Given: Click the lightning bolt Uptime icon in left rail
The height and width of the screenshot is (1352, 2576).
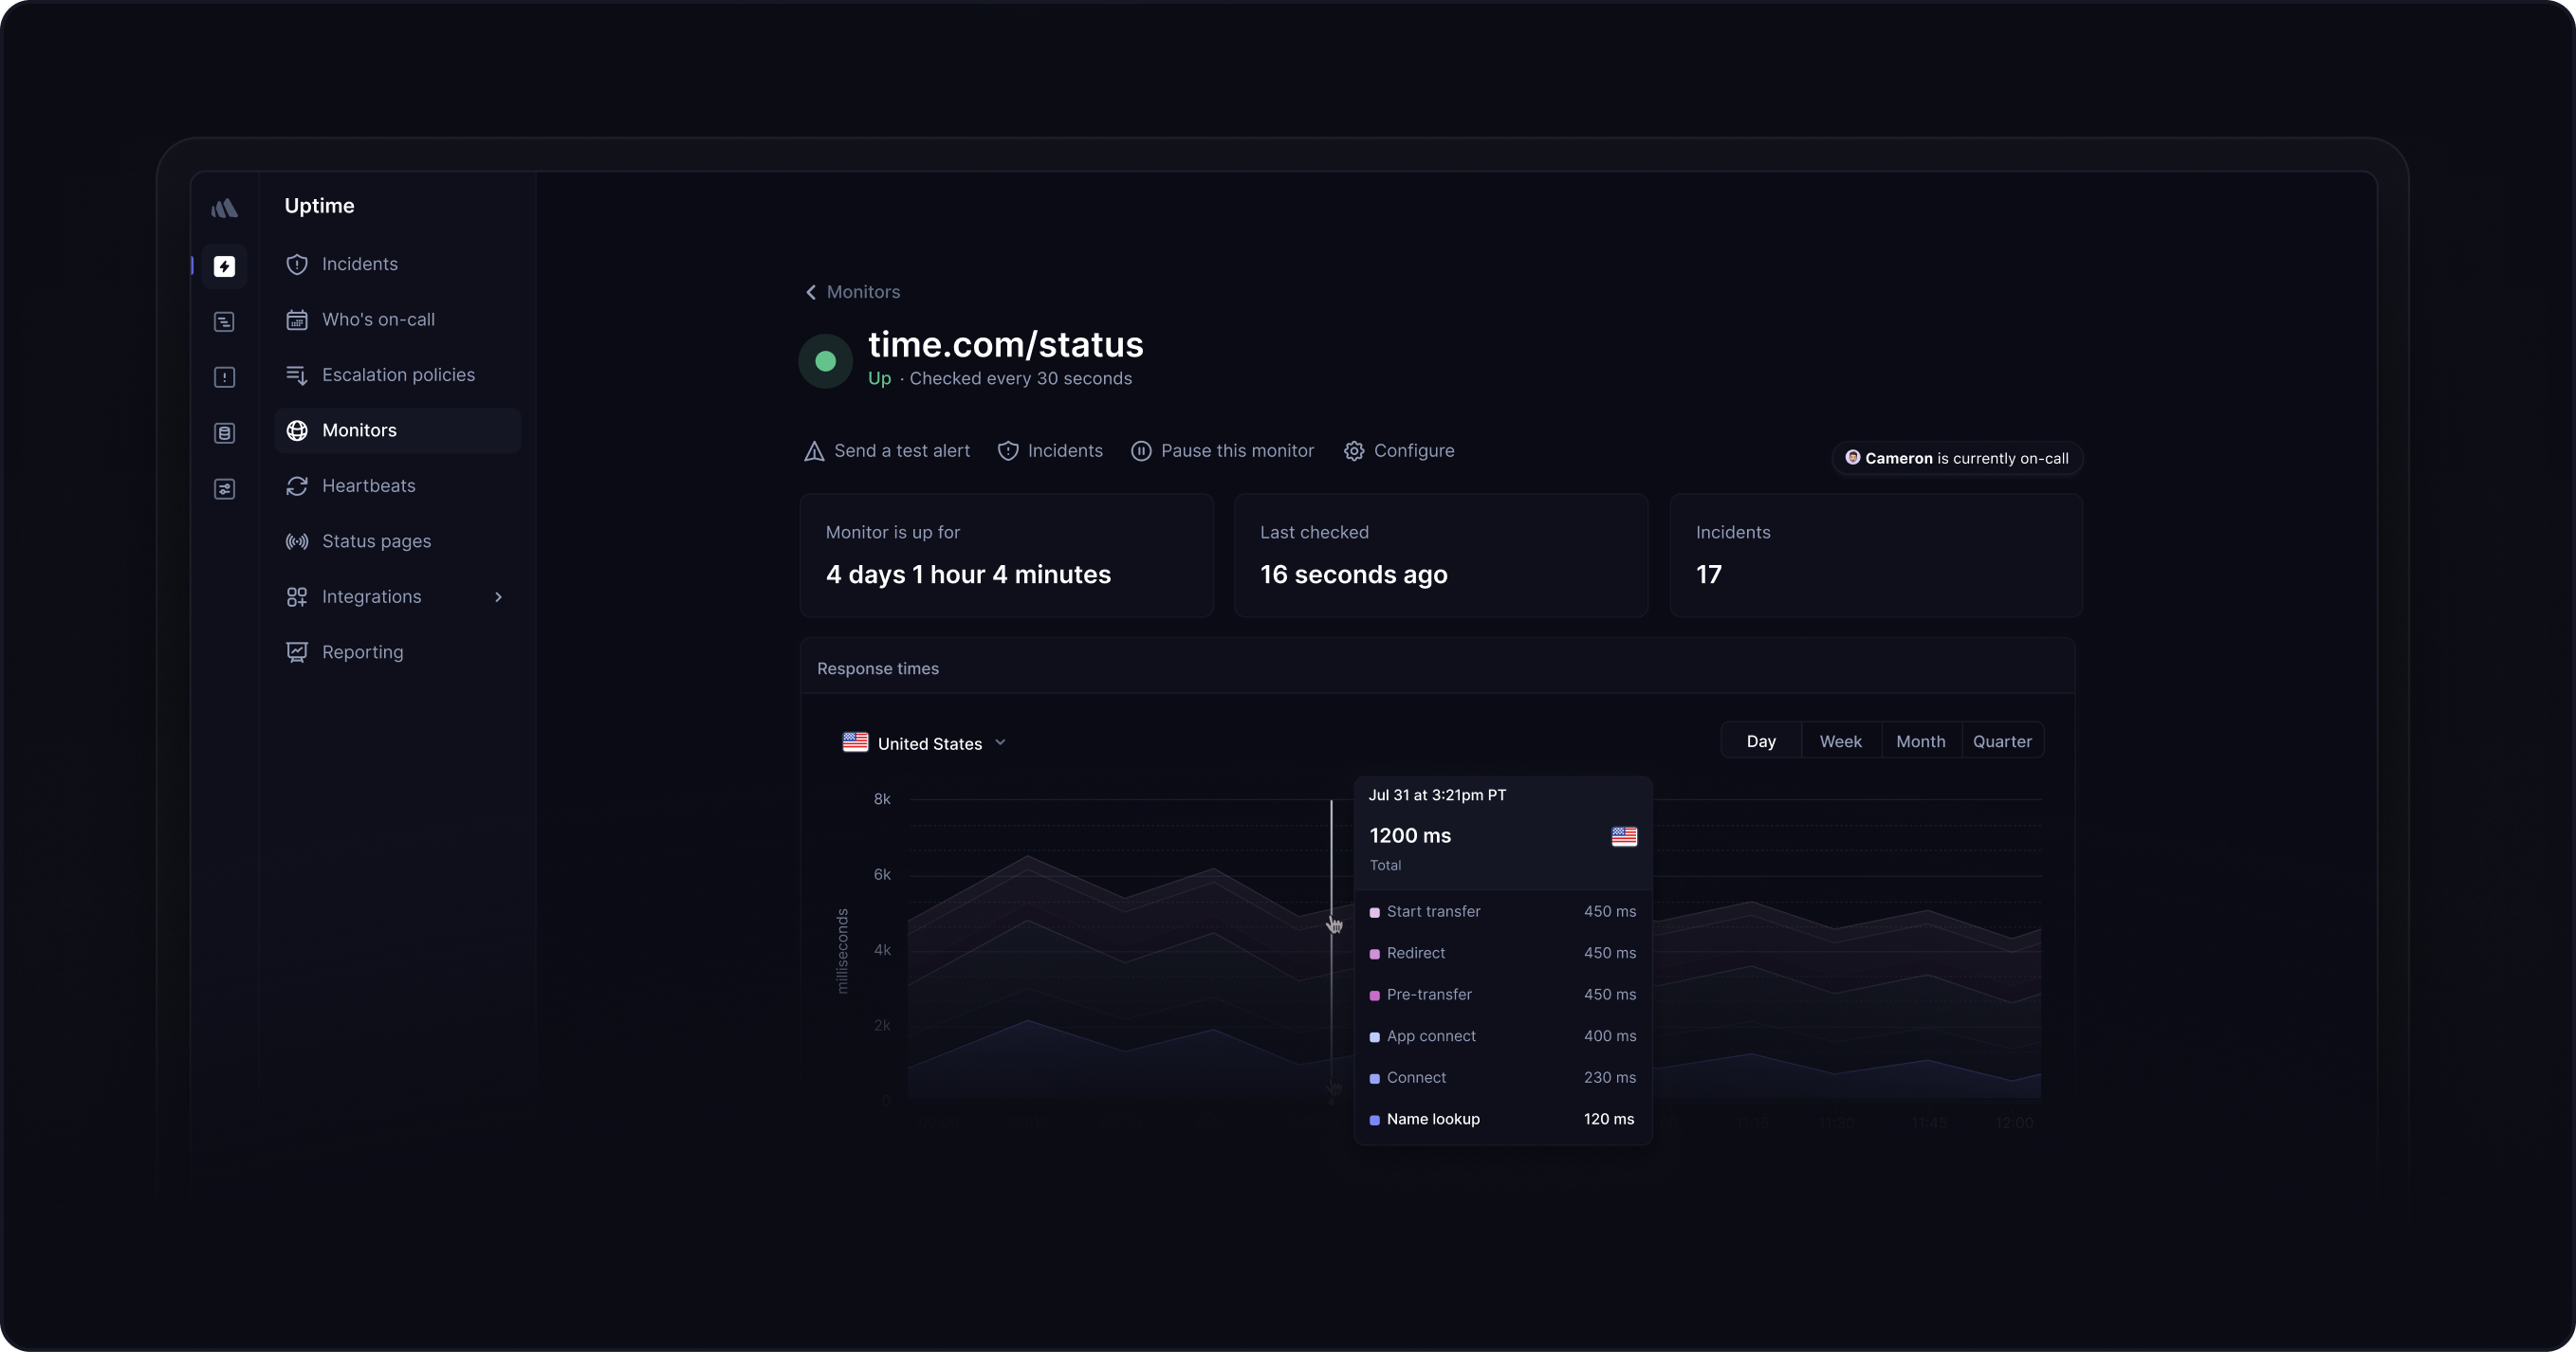Looking at the screenshot, I should [224, 266].
